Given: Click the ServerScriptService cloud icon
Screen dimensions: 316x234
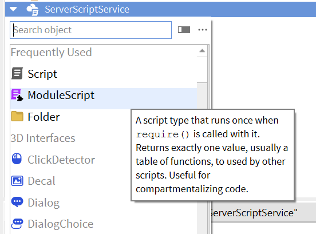Looking at the screenshot, I should pos(33,10).
